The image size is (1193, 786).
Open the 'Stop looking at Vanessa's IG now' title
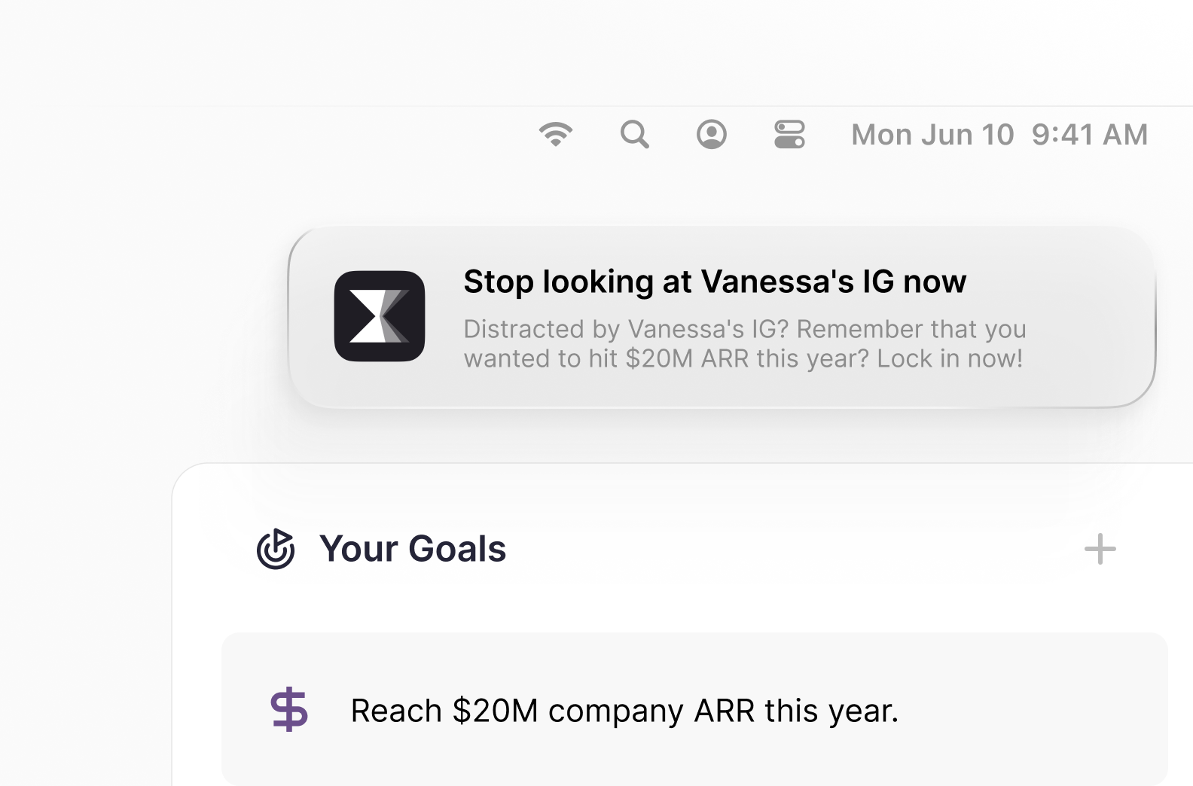(x=714, y=282)
